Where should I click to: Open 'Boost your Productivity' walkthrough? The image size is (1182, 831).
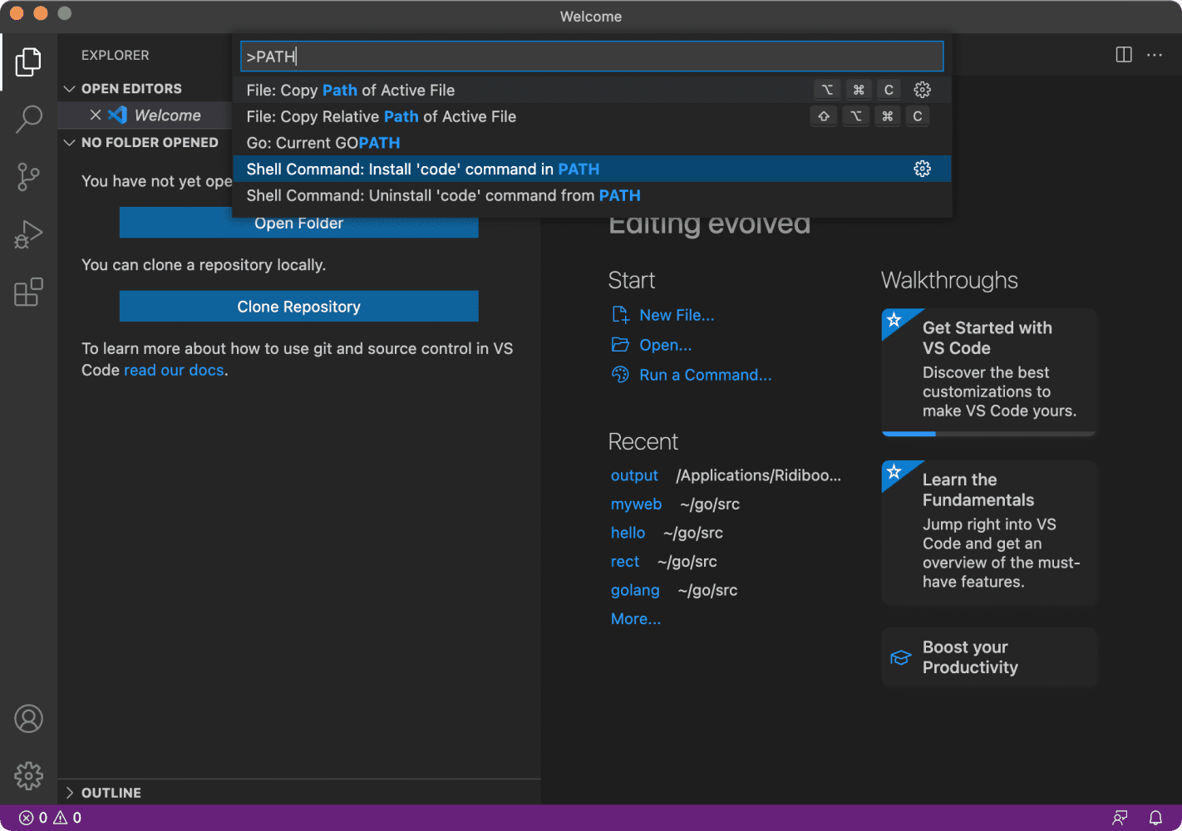(x=989, y=657)
